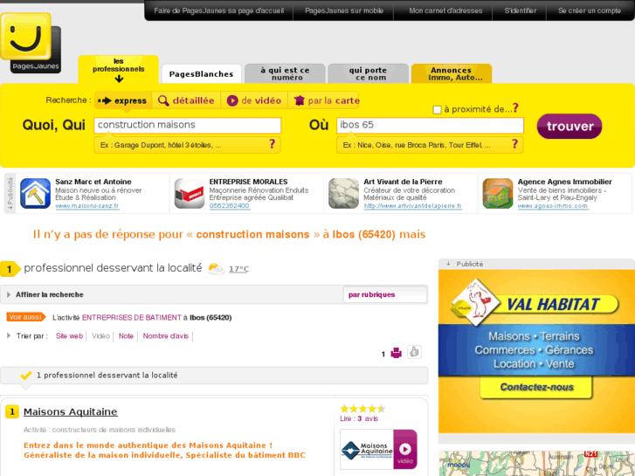Open ENTREPRISES DE BATIMENT activity link

pos(132,318)
